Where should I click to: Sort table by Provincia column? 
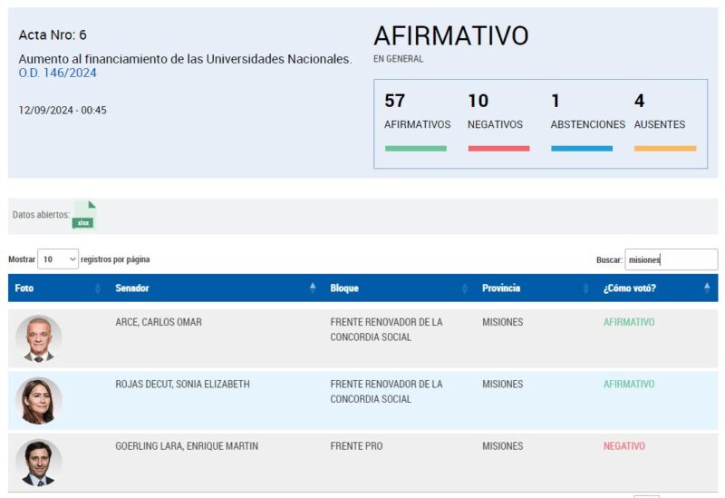(x=536, y=288)
